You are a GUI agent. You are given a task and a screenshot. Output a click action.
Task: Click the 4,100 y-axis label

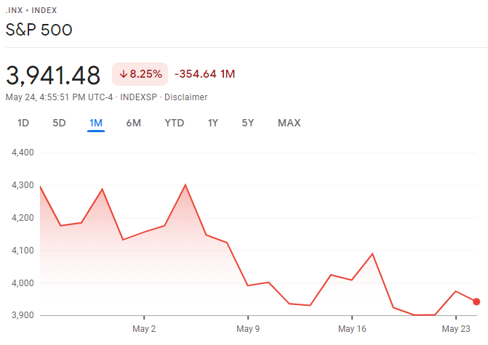pyautogui.click(x=23, y=251)
